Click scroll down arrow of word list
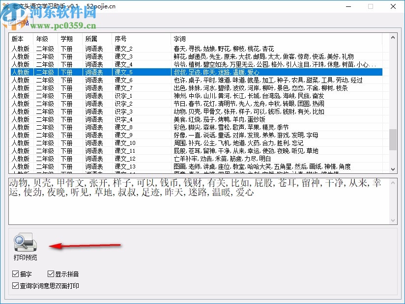The height and width of the screenshot is (304, 405). pos(393,169)
